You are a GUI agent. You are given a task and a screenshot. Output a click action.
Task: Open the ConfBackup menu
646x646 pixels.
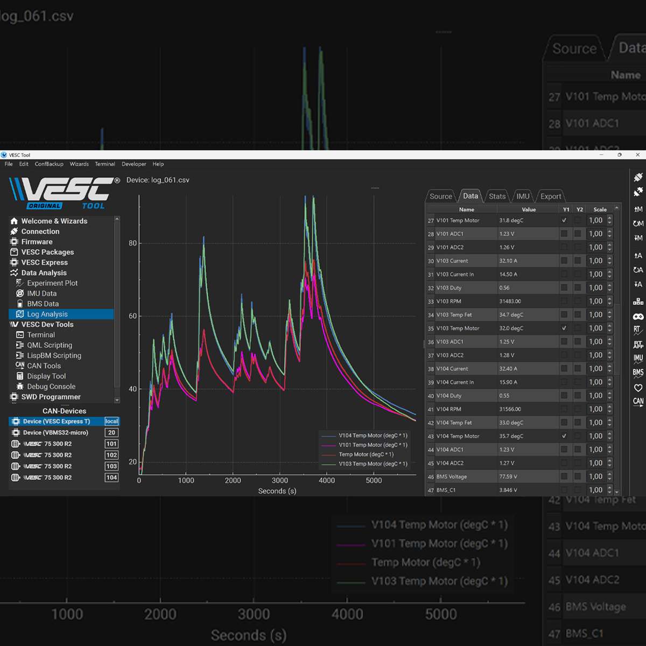click(49, 164)
